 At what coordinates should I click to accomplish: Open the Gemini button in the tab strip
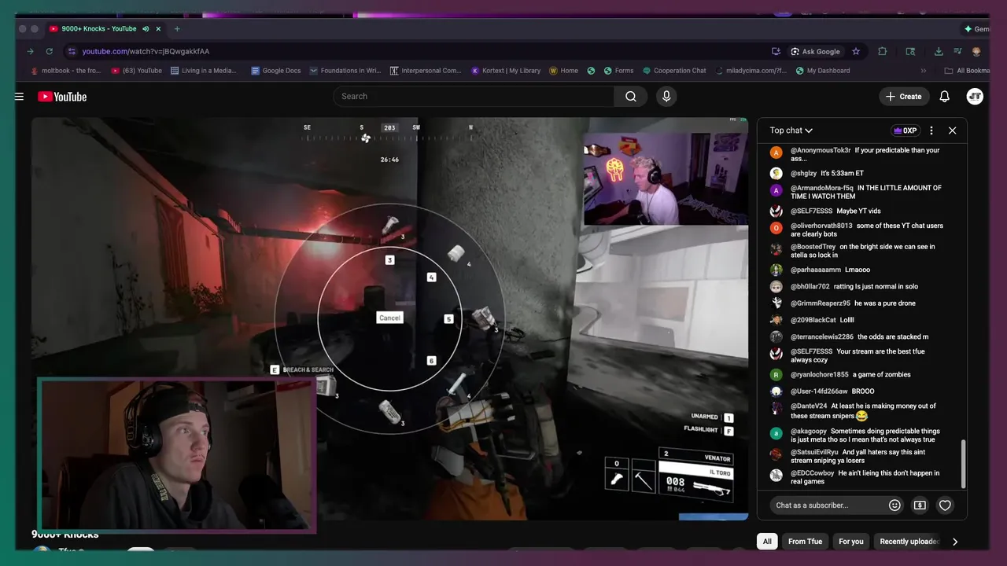click(977, 29)
